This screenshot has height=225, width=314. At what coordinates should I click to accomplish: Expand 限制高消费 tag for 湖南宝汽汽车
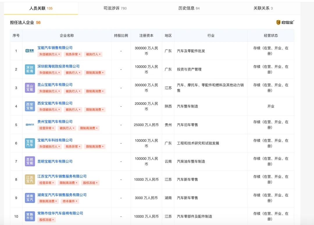(x=48, y=201)
